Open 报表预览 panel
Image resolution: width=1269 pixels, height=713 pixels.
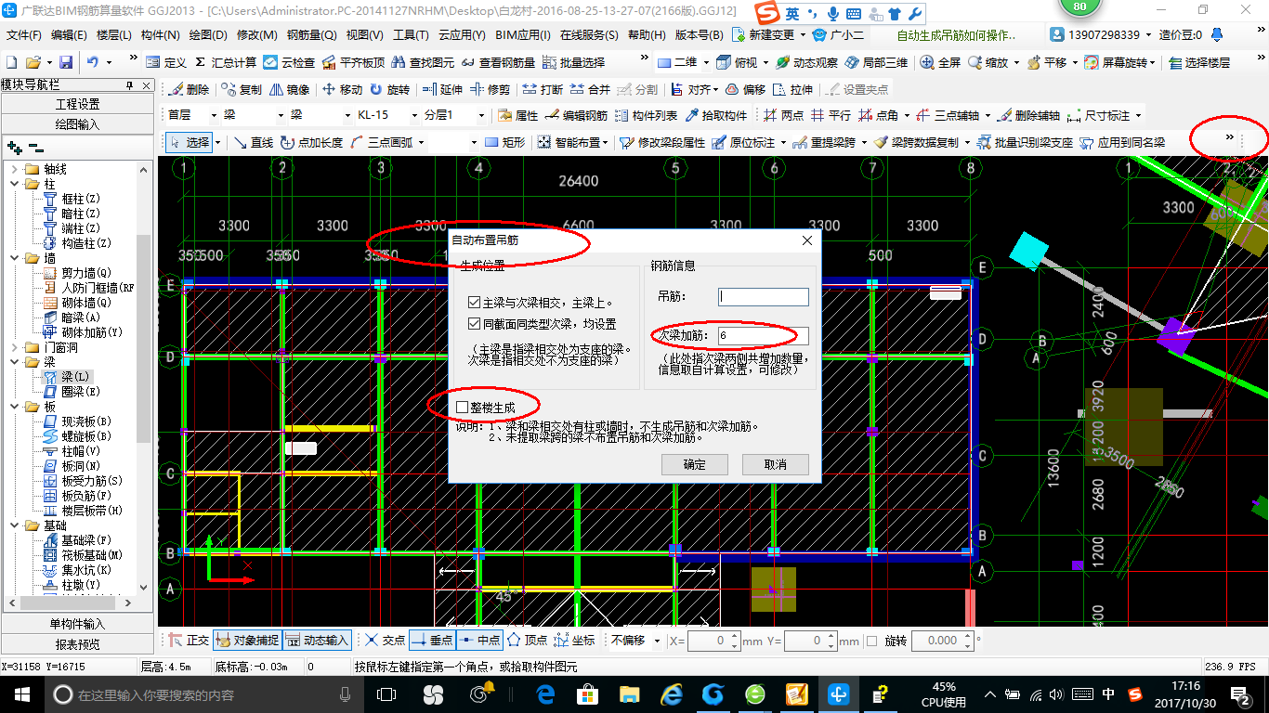[x=77, y=644]
